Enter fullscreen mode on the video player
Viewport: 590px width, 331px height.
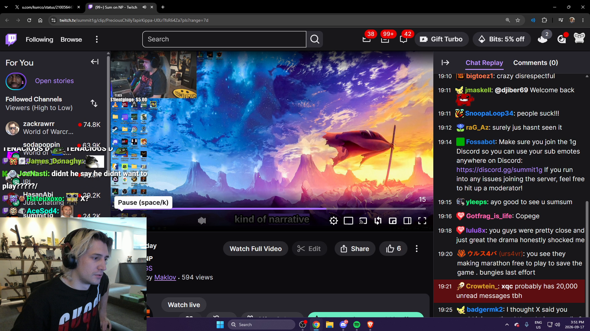pyautogui.click(x=422, y=221)
